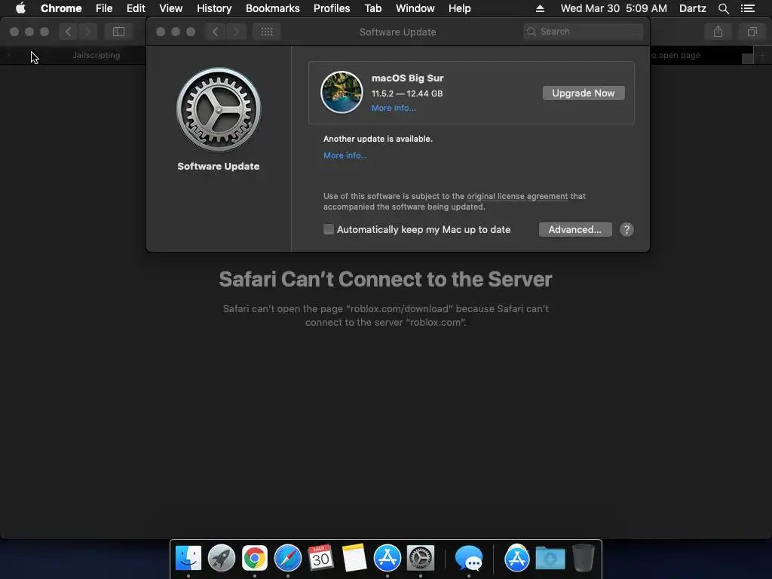The height and width of the screenshot is (579, 772).
Task: Open the Help menu
Action: click(x=459, y=8)
